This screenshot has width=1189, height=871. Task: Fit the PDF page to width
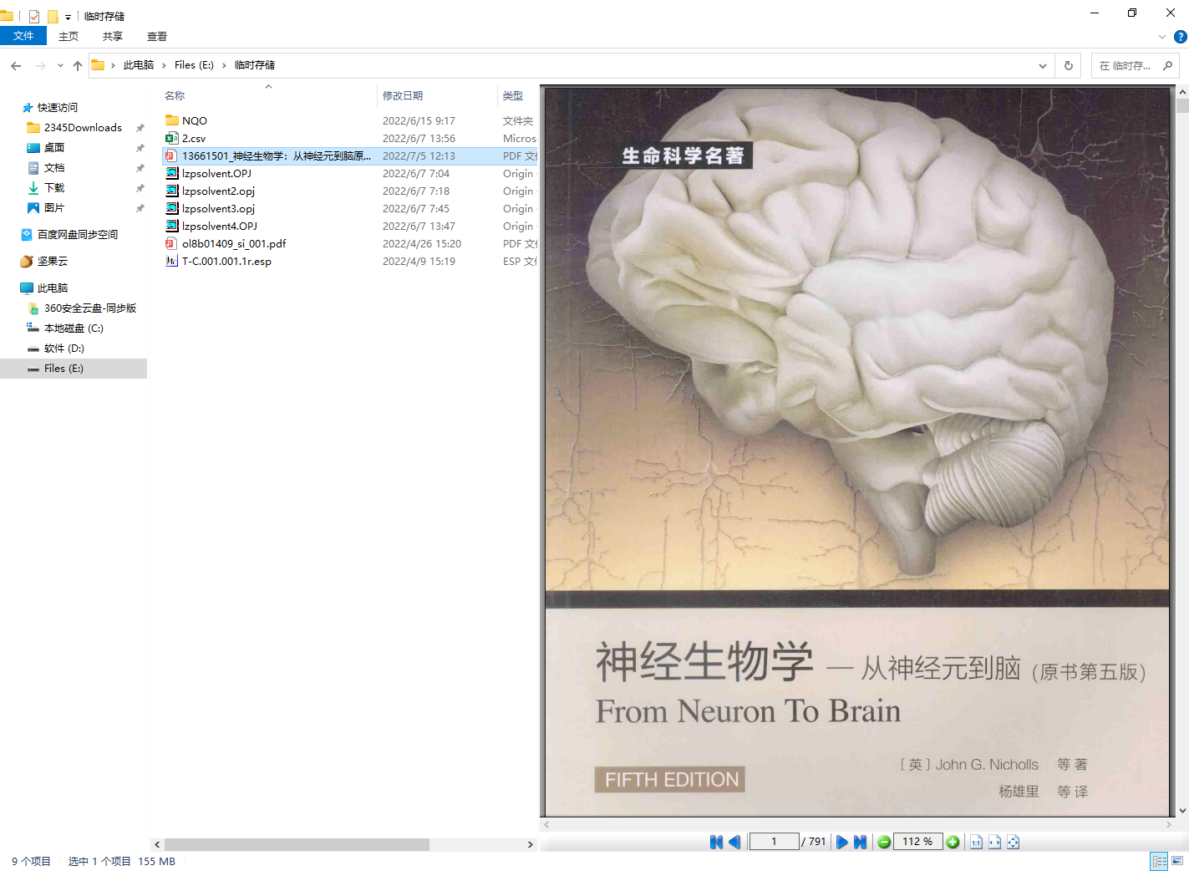click(x=994, y=842)
